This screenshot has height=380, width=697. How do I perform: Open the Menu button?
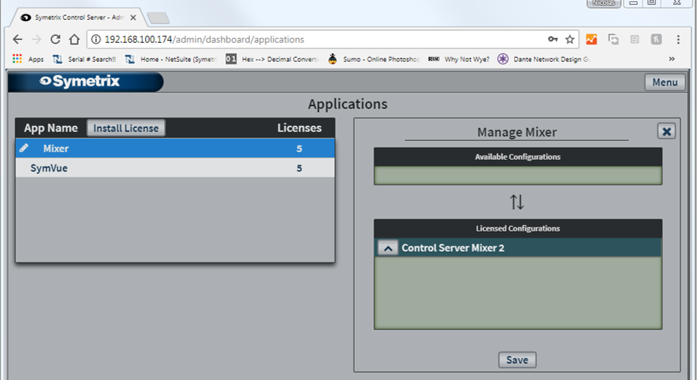665,82
